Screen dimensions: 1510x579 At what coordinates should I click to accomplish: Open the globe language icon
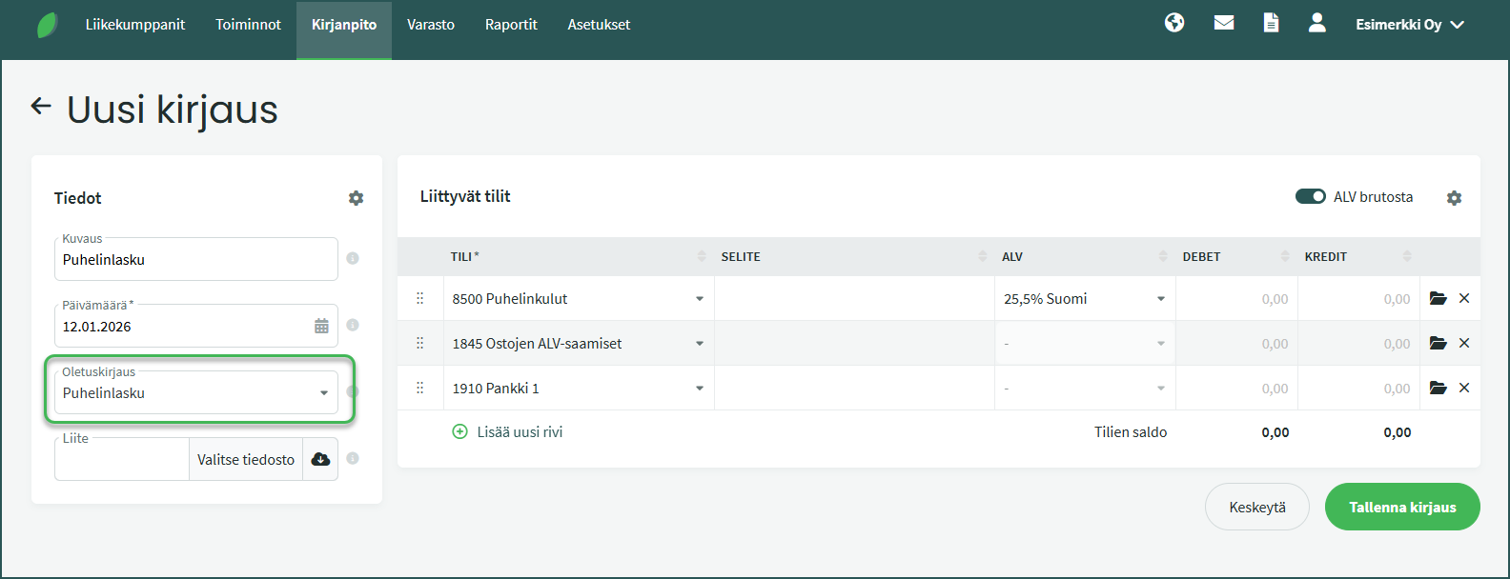click(1174, 23)
